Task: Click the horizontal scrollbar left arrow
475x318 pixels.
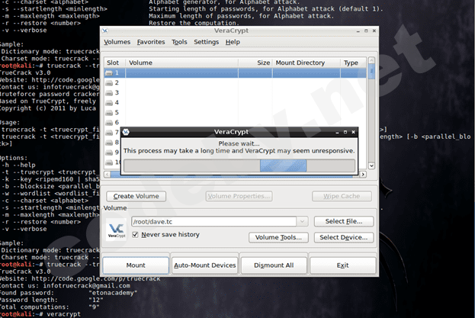Action: 107,175
